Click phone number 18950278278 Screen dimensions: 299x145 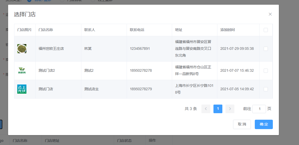141,70
